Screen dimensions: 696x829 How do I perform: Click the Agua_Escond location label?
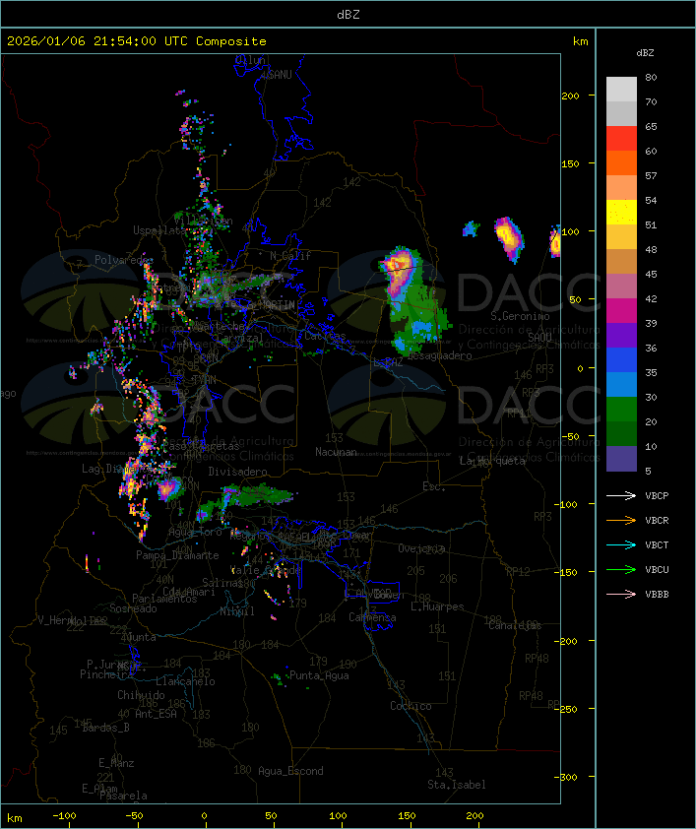click(290, 771)
